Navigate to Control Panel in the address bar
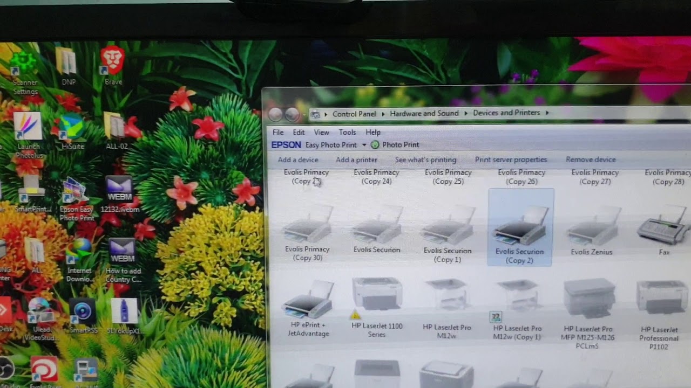 354,114
